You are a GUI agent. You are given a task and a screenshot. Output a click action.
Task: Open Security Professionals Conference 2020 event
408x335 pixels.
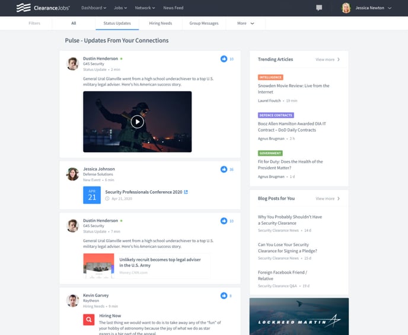click(x=144, y=192)
